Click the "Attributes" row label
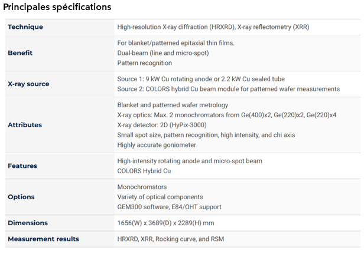The width and height of the screenshot is (364, 254). point(25,125)
